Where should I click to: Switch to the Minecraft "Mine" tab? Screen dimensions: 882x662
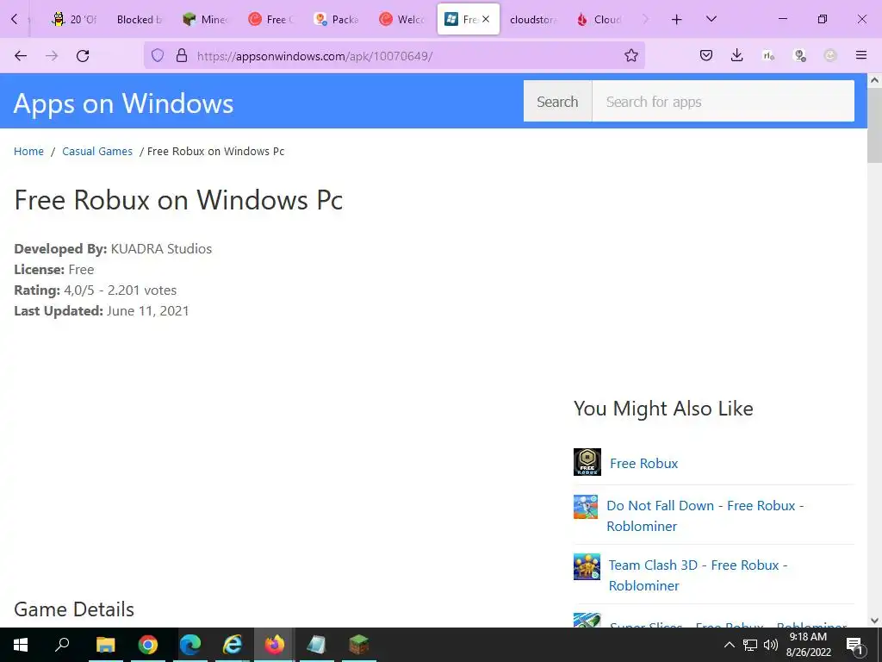205,20
